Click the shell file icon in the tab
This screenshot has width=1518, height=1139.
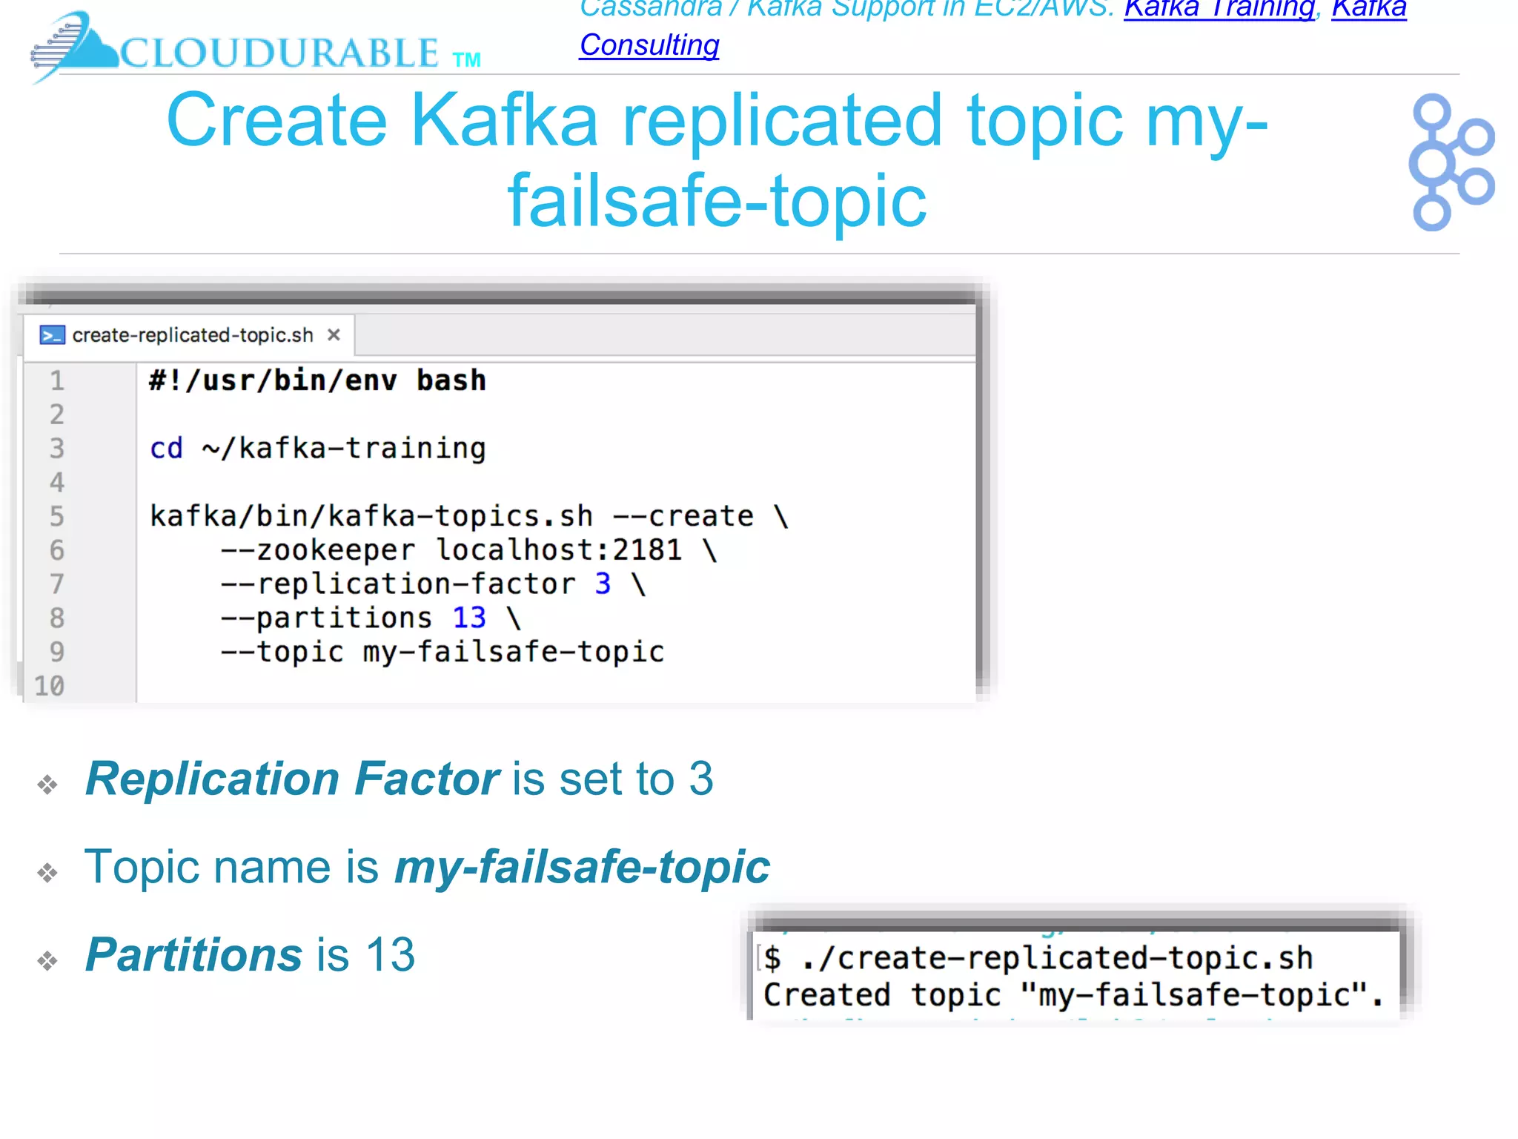[x=52, y=335]
